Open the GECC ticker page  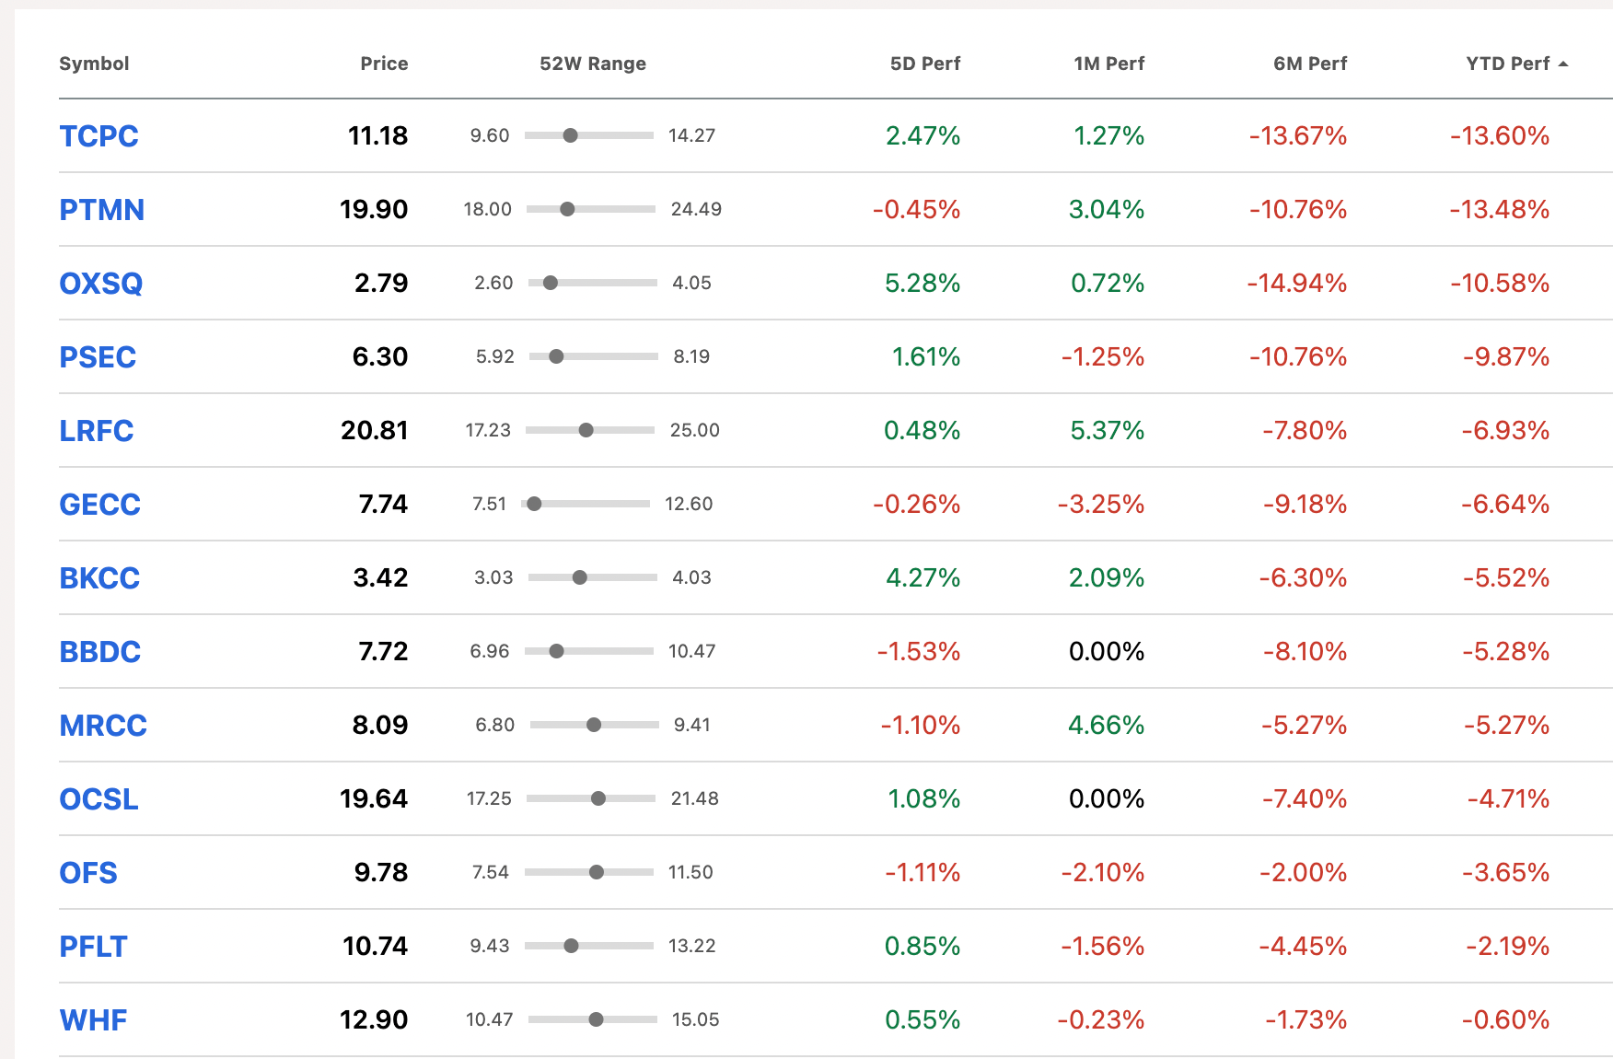(x=99, y=505)
